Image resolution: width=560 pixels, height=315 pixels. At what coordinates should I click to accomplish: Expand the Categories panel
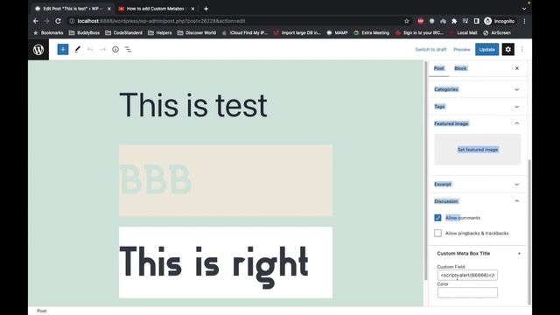click(477, 89)
